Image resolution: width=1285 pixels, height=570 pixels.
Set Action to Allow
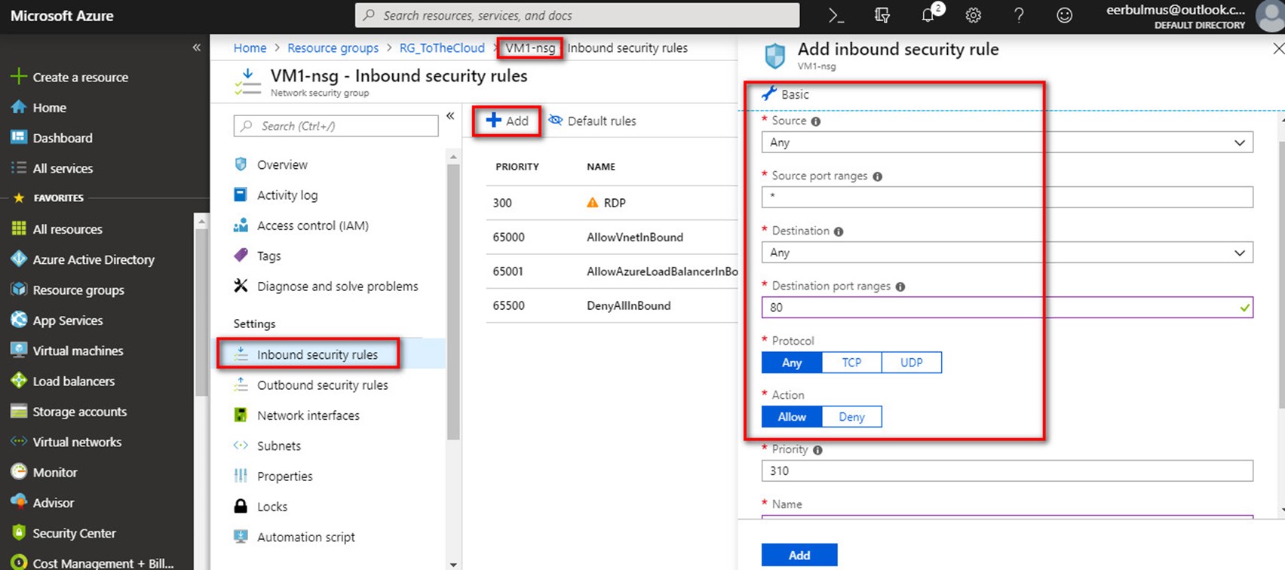point(792,417)
